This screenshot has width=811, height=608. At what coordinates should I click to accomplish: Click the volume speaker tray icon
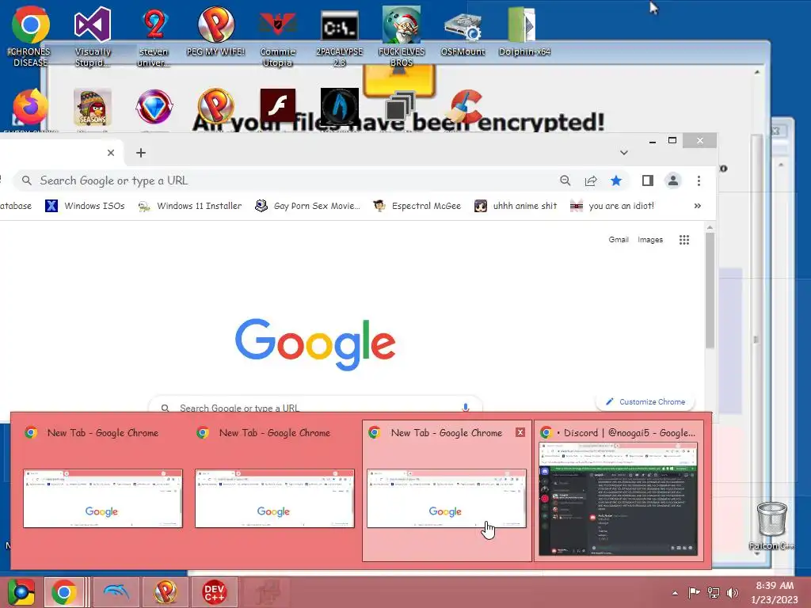(x=733, y=592)
